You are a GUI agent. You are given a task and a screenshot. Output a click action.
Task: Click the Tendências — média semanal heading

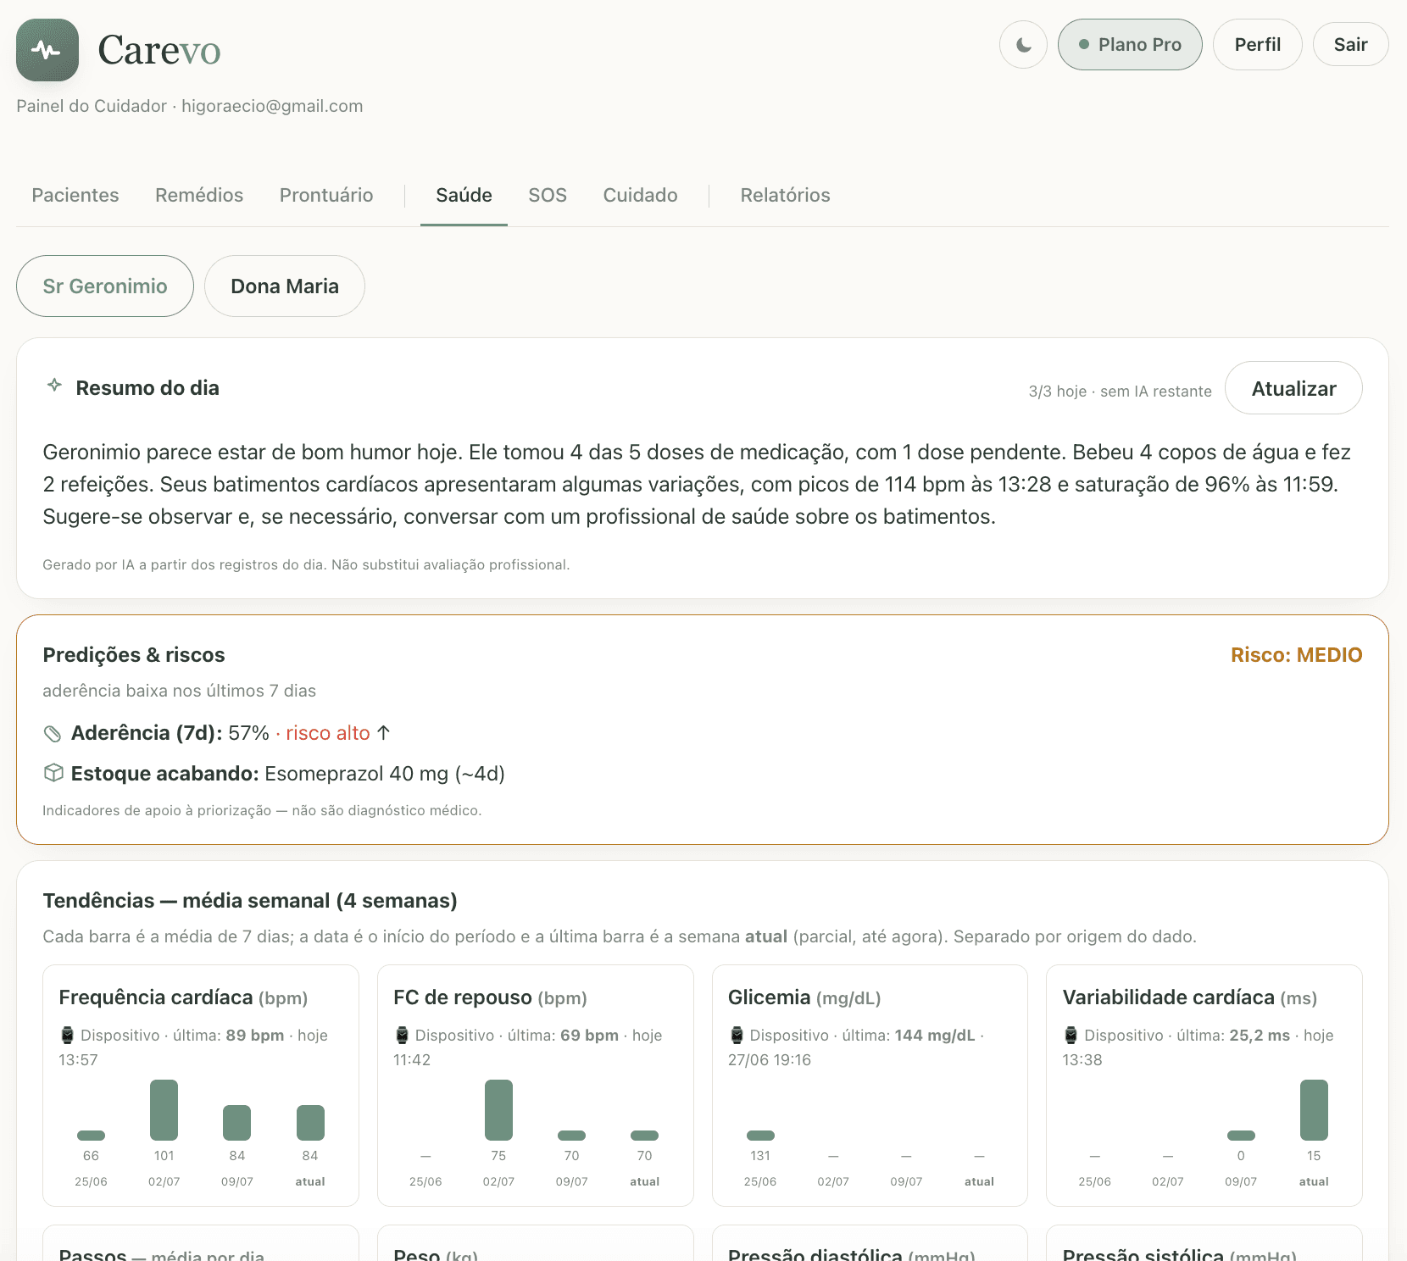[250, 901]
